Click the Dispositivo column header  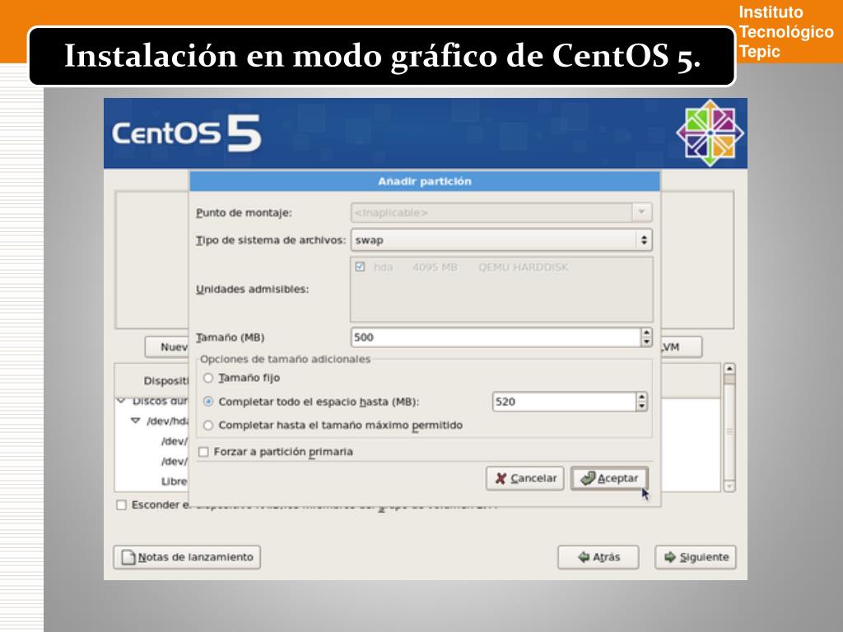click(x=166, y=381)
